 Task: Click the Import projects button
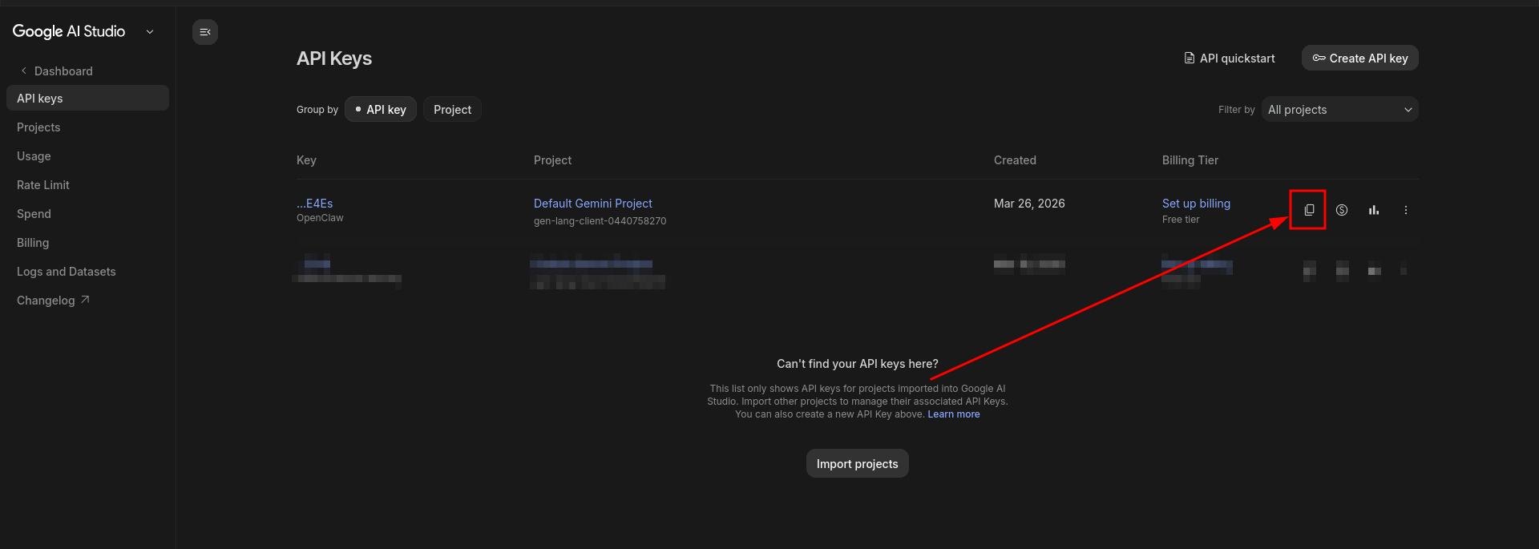click(x=857, y=464)
